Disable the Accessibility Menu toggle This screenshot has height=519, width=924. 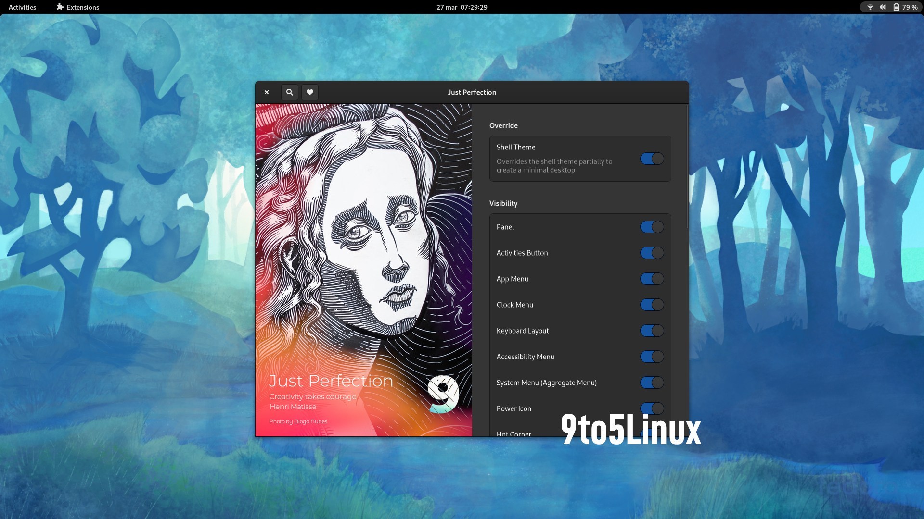(x=652, y=357)
